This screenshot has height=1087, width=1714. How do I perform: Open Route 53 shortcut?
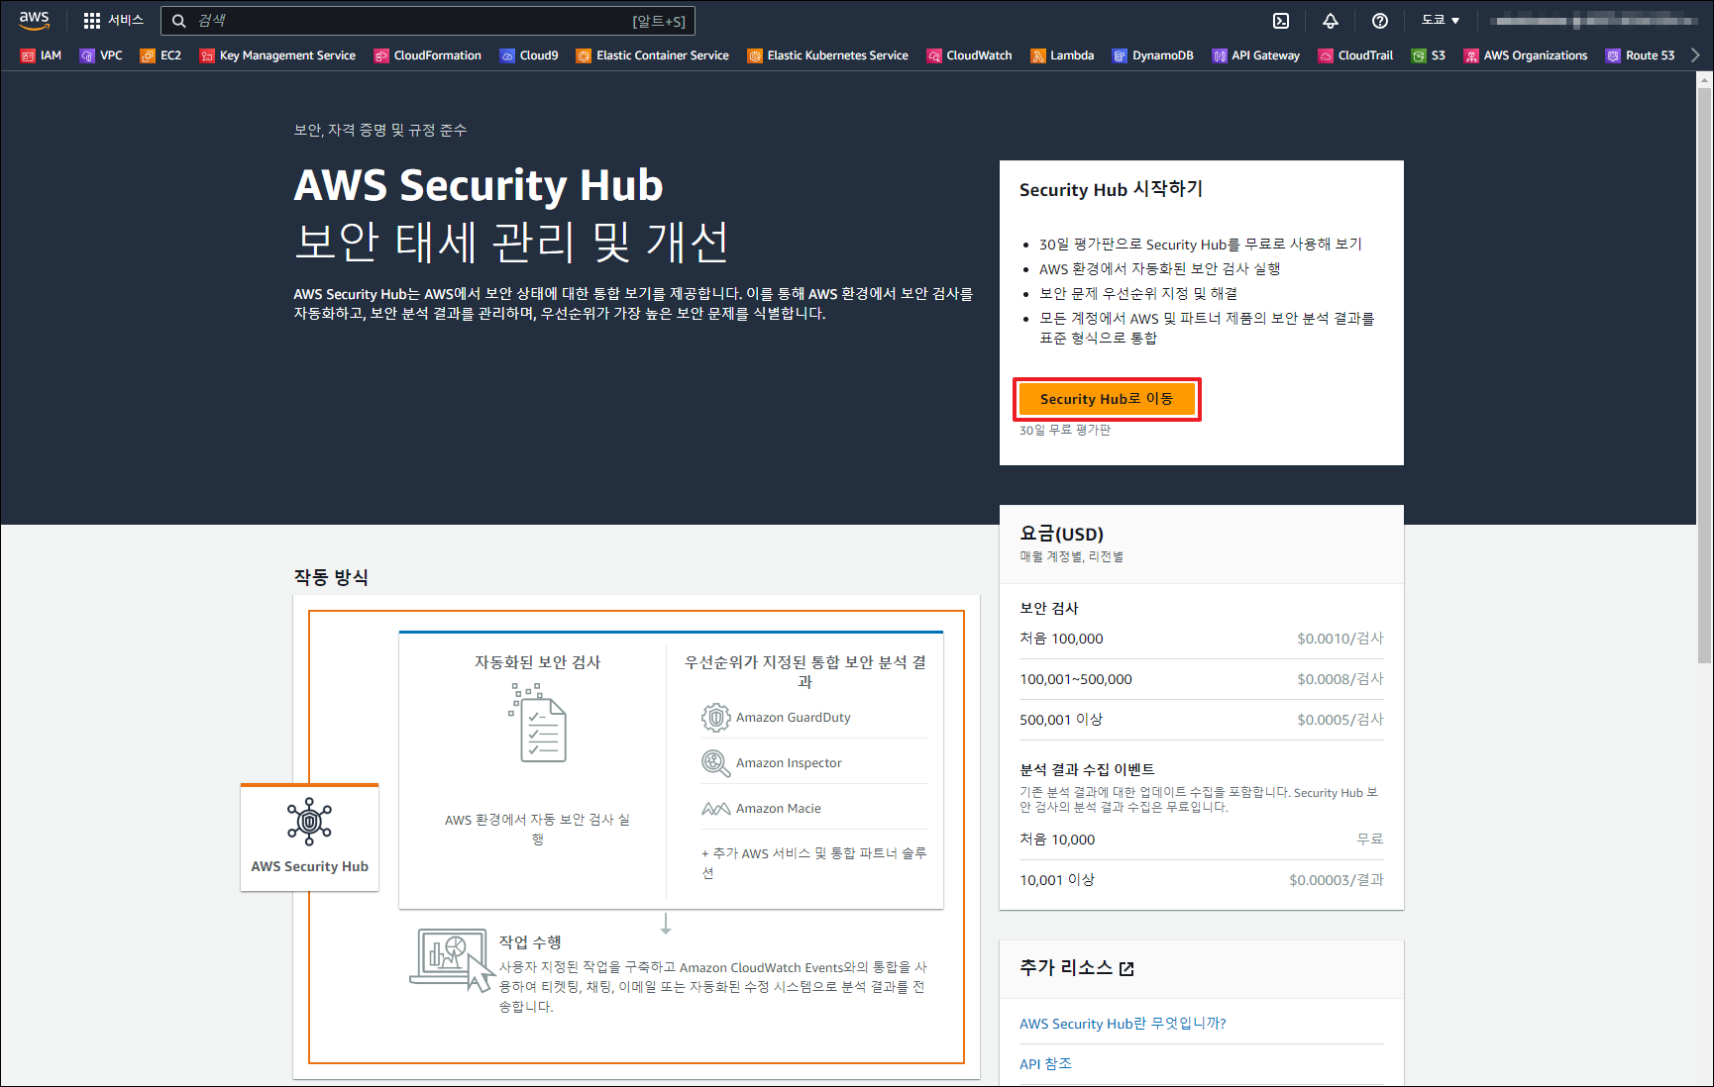[x=1640, y=55]
